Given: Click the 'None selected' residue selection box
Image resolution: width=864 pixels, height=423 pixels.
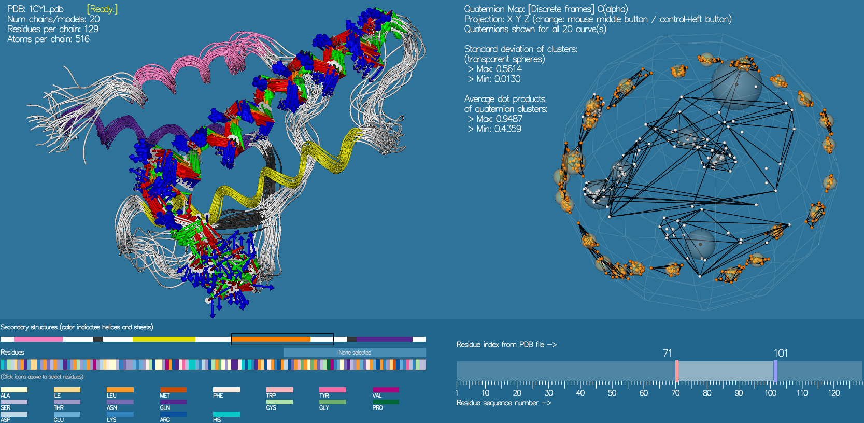Looking at the screenshot, I should point(355,353).
